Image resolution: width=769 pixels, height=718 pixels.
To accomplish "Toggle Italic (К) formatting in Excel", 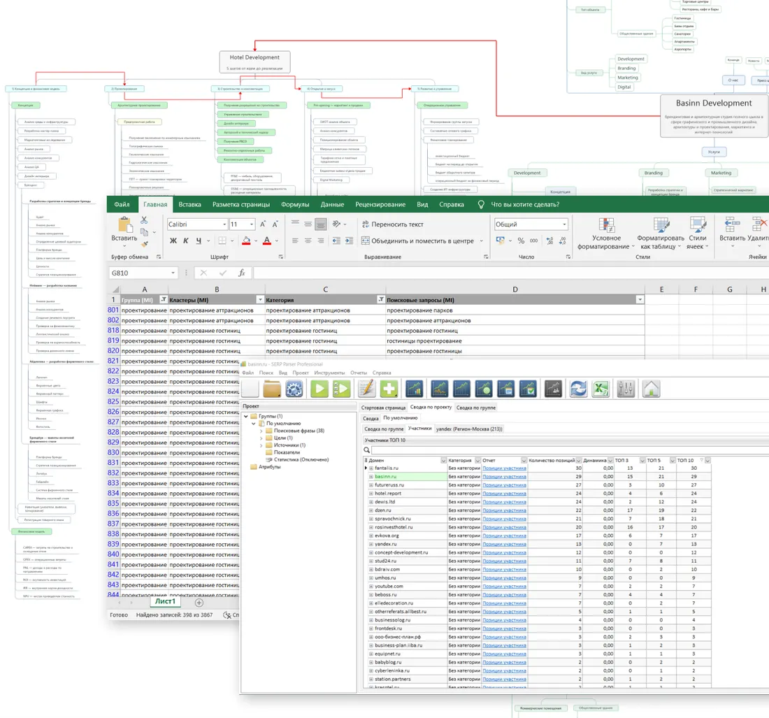I will click(186, 240).
